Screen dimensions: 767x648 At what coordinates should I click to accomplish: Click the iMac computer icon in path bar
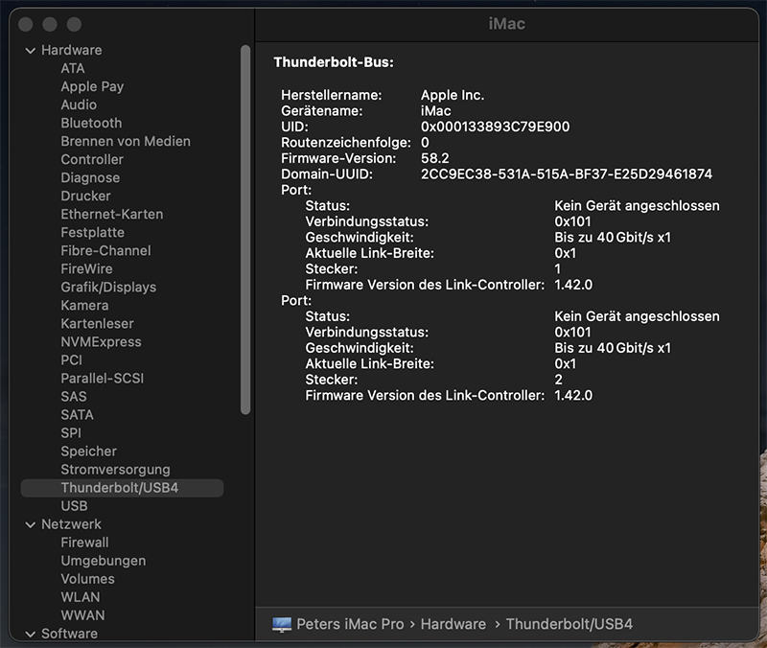[x=282, y=624]
